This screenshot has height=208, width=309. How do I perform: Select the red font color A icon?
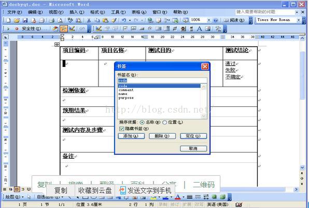click(178, 197)
